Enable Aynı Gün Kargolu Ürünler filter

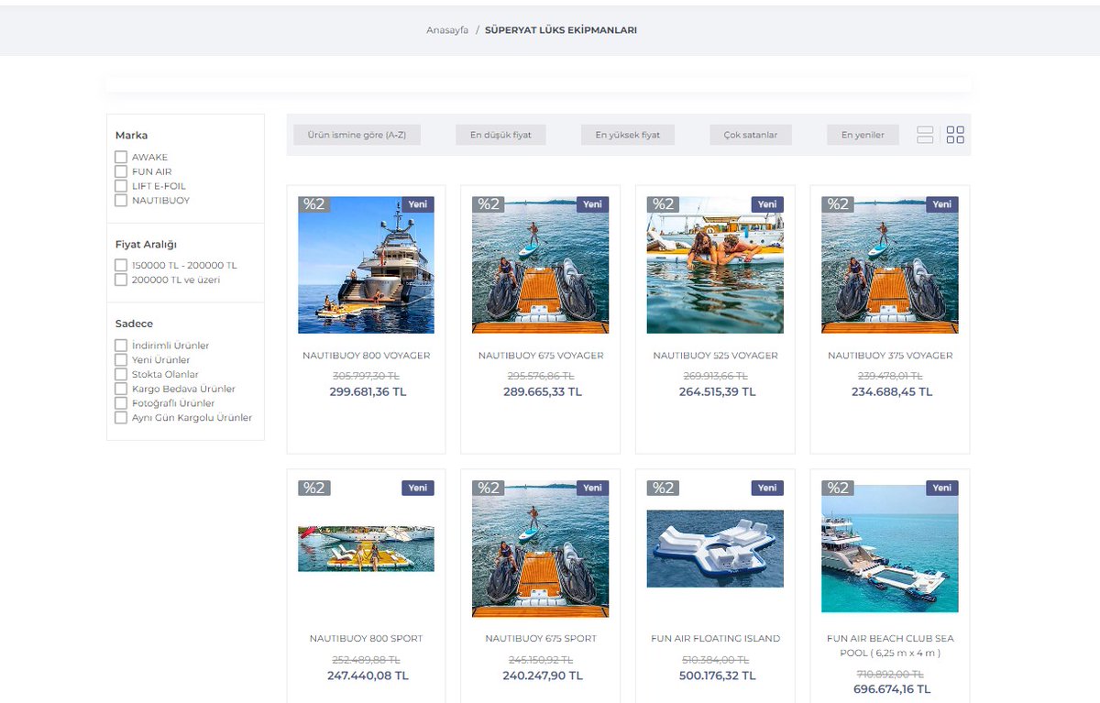(121, 417)
